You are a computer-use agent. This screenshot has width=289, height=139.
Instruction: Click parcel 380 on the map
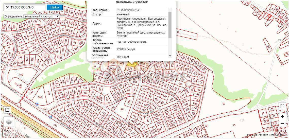point(180,83)
